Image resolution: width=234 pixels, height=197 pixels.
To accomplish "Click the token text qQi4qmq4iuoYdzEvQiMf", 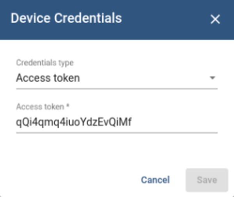I will 74,122.
